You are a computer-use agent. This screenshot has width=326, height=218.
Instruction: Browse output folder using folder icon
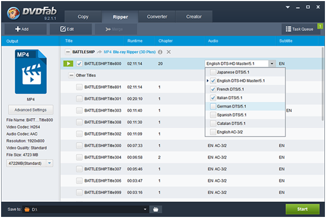click(x=155, y=209)
